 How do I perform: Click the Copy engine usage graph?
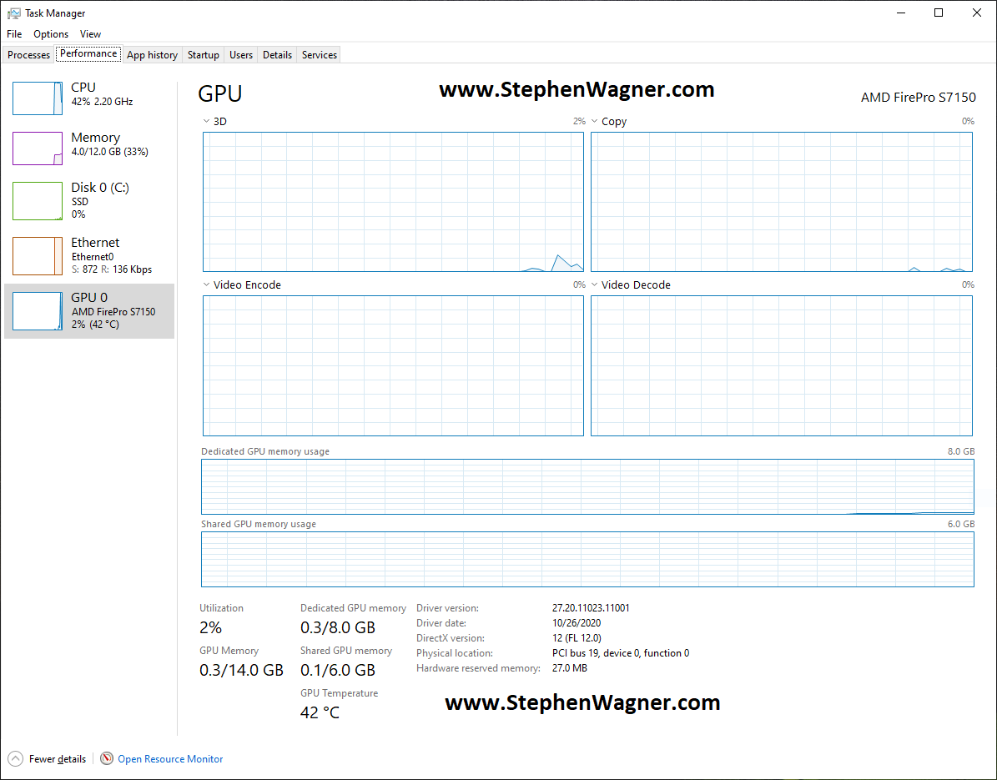pos(782,202)
